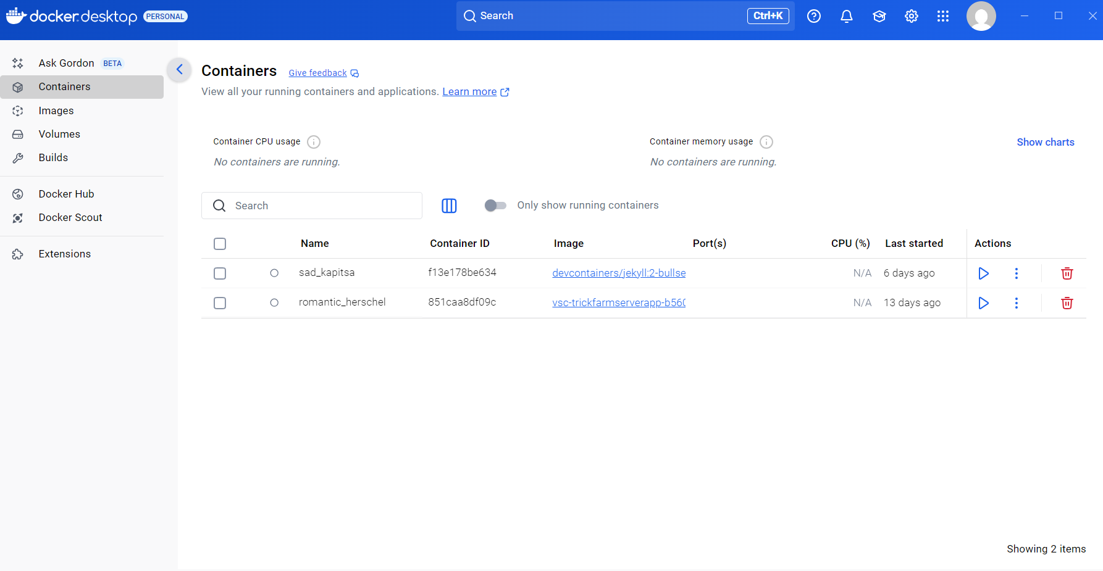
Task: Go to Containers in sidebar
Action: pos(82,87)
